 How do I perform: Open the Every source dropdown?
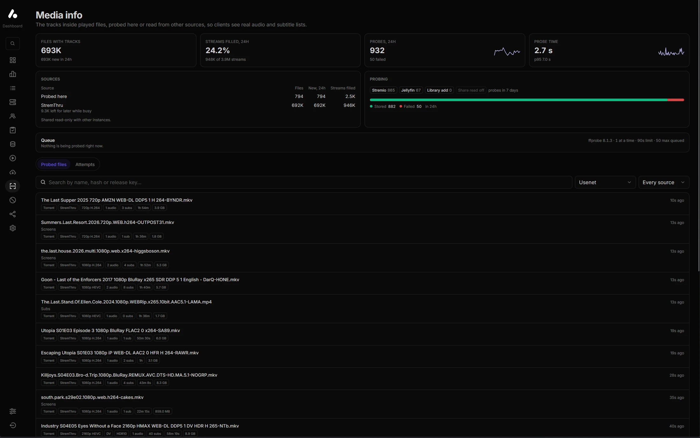point(664,182)
